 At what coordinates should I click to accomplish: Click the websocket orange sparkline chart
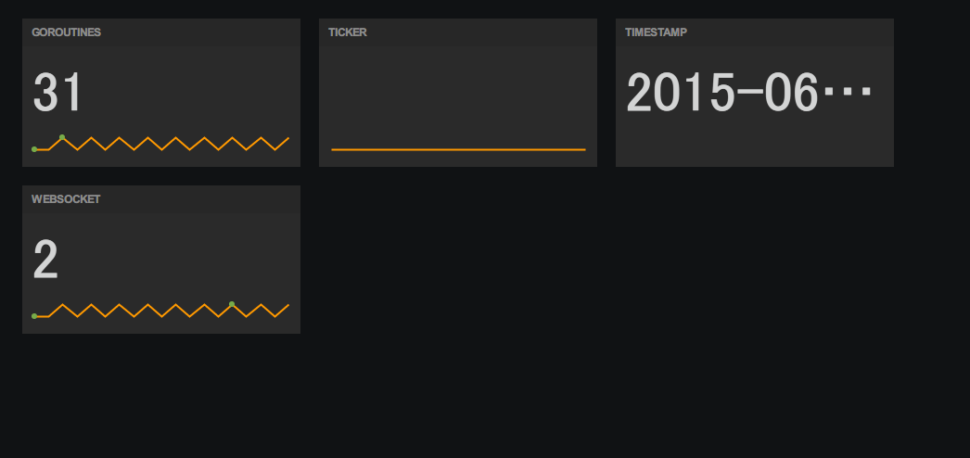coord(160,311)
